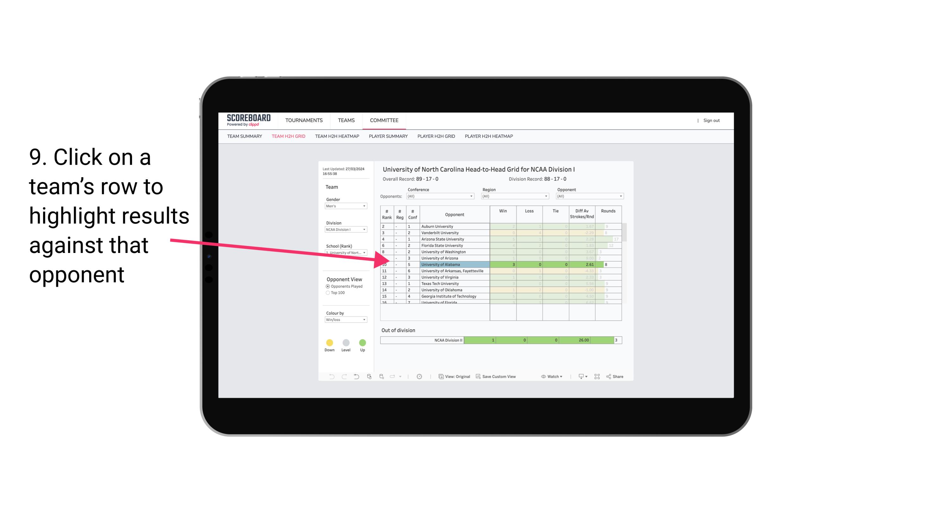
Task: Click the fullscreen/expand icon
Action: [x=597, y=377]
